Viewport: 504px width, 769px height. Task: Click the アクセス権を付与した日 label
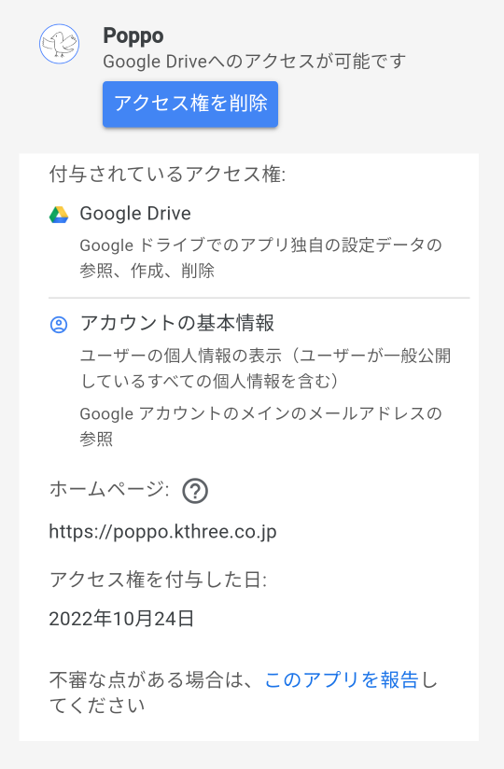158,580
